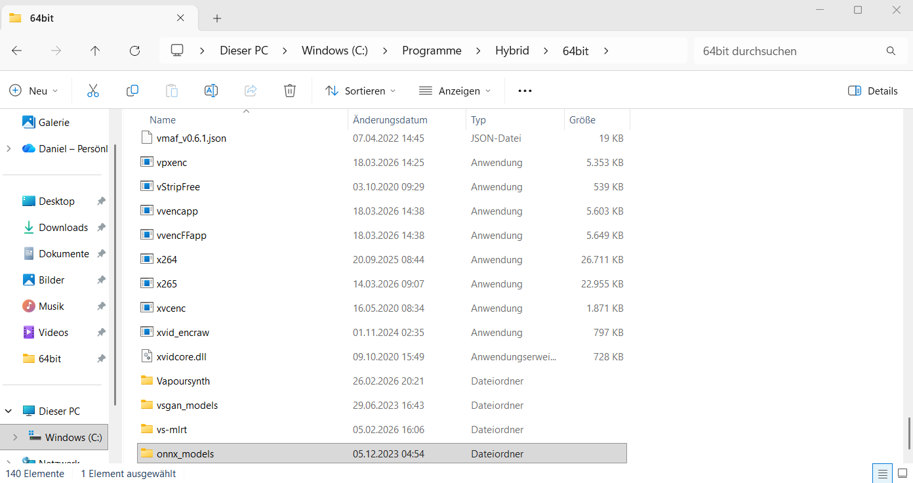Click the Copy icon in toolbar
This screenshot has width=913, height=483.
coord(132,91)
